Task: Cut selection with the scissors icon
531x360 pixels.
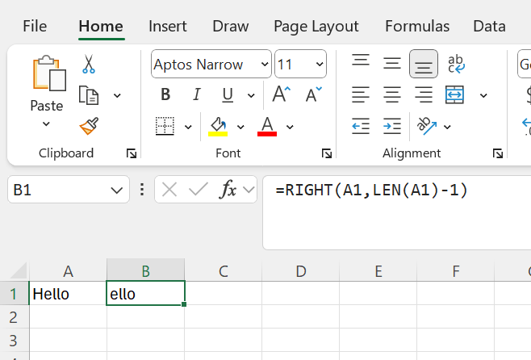Action: point(89,64)
